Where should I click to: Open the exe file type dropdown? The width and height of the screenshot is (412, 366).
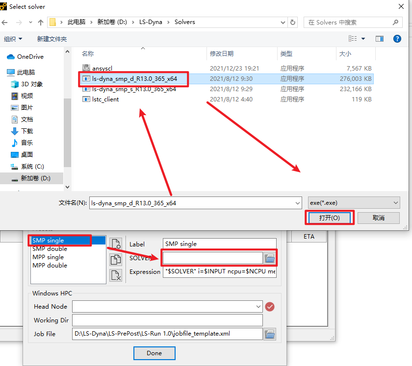pos(354,203)
